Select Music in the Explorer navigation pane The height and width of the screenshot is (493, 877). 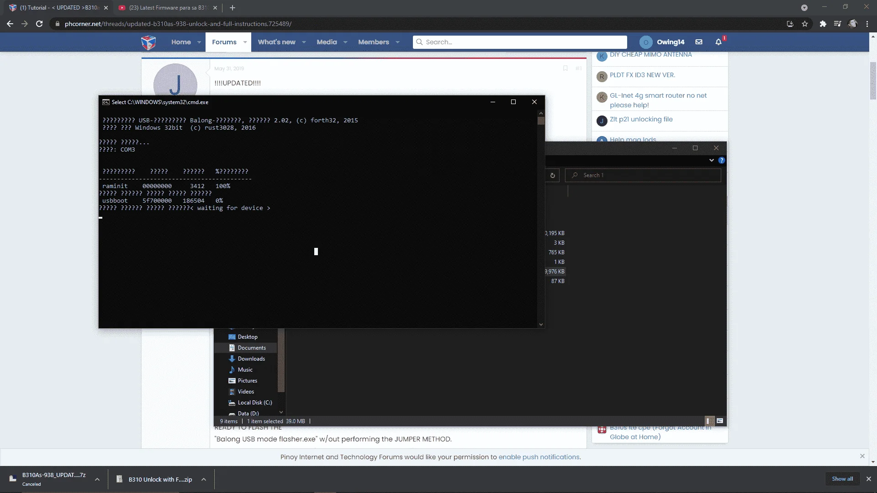[245, 370]
